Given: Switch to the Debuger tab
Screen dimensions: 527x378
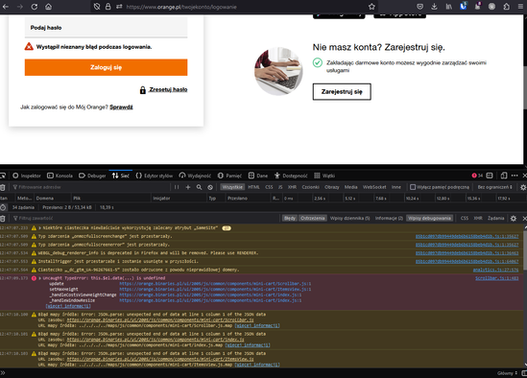Looking at the screenshot, I should pyautogui.click(x=92, y=176).
